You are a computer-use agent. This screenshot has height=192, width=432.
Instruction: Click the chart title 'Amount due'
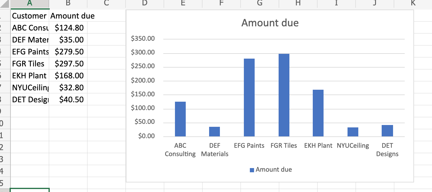click(x=270, y=22)
